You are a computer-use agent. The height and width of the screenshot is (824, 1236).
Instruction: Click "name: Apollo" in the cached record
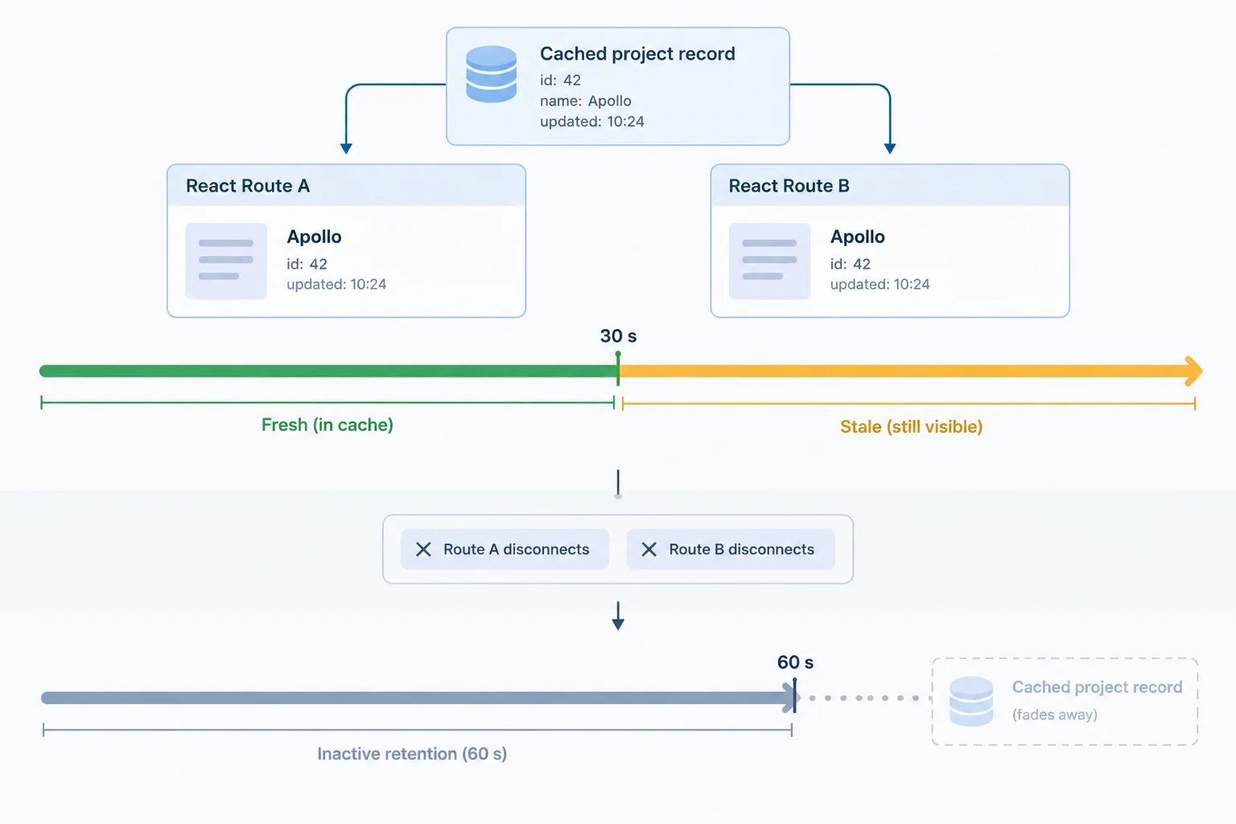click(x=586, y=101)
